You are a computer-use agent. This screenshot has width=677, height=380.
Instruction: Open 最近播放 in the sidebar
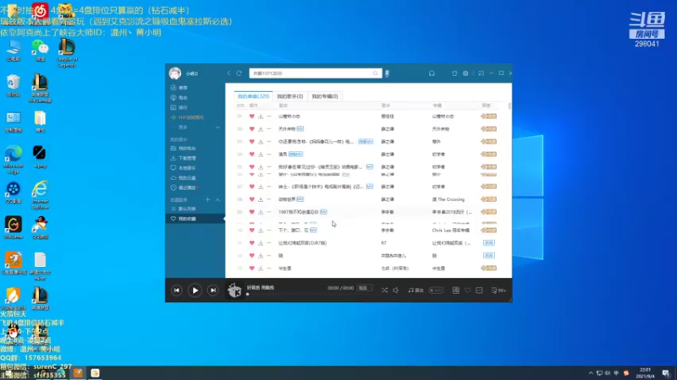click(x=186, y=187)
